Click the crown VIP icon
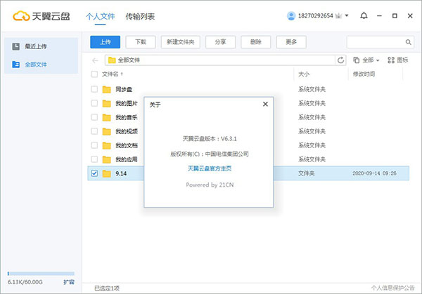This screenshot has height=294, width=422. pyautogui.click(x=338, y=16)
